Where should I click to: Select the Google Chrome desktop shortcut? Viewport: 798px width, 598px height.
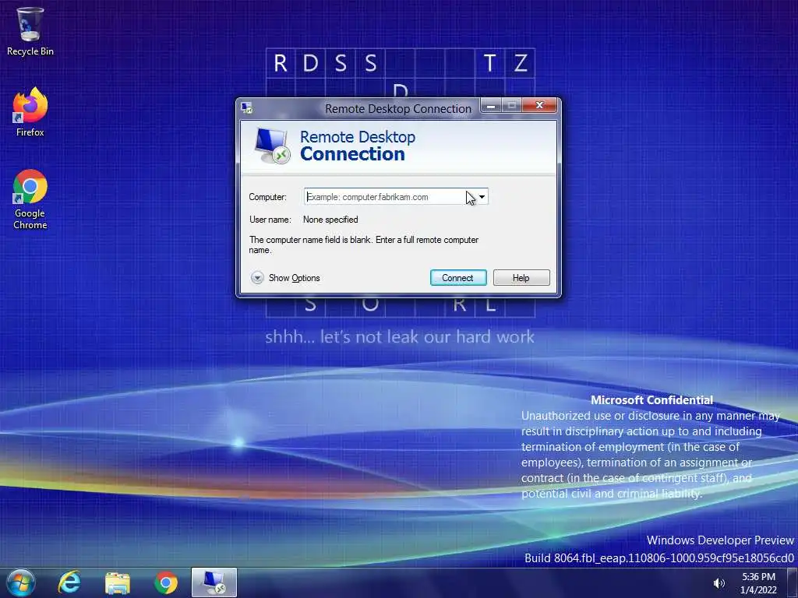[x=30, y=199]
